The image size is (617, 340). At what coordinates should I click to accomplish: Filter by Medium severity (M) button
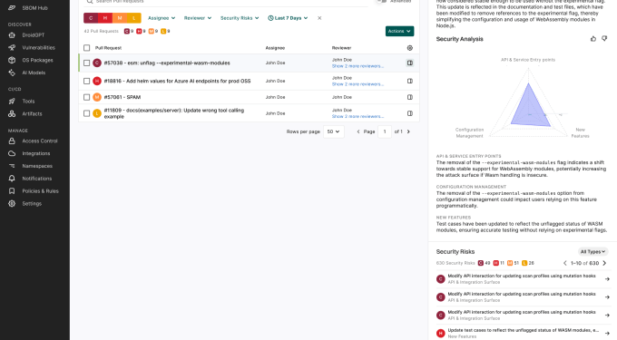(x=120, y=18)
